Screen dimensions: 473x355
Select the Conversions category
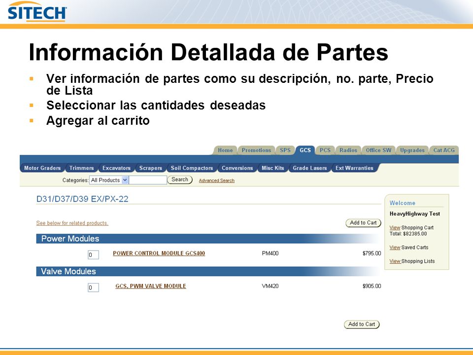[x=237, y=168]
